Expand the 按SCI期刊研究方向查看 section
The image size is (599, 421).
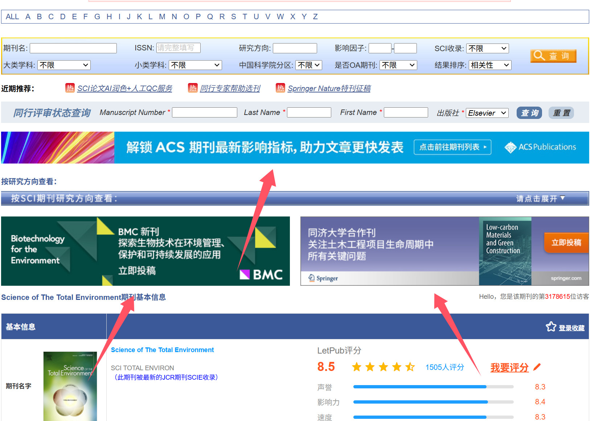(x=540, y=198)
